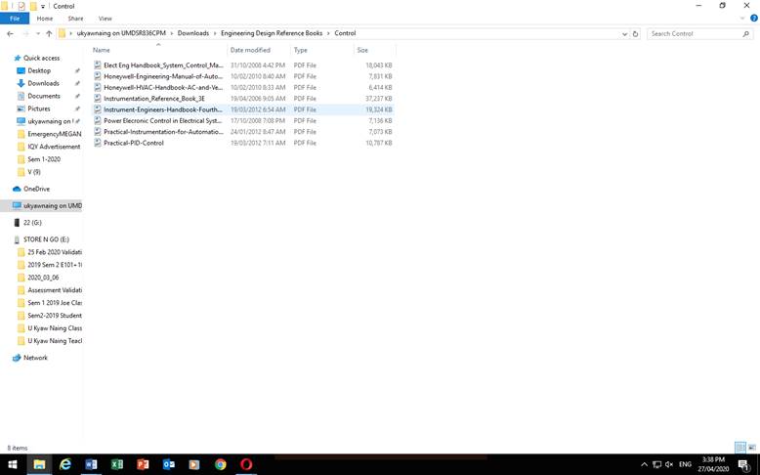Open OneDrive in navigation pane
760x475 pixels.
pyautogui.click(x=36, y=189)
